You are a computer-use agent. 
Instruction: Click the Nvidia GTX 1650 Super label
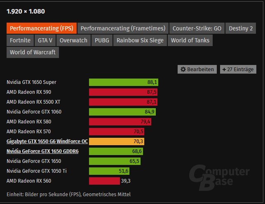31,82
